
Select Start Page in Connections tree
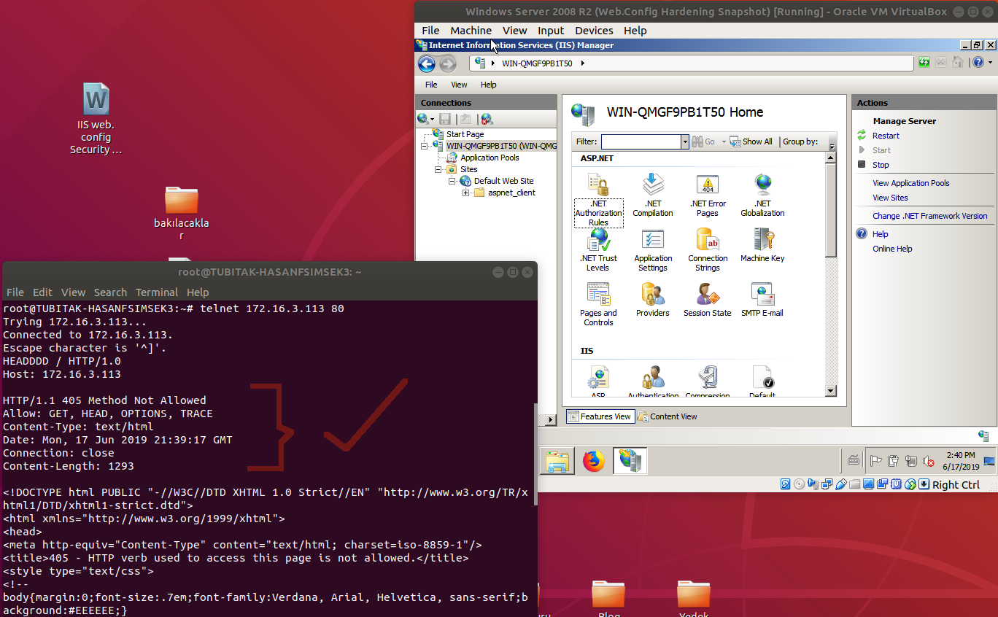465,134
